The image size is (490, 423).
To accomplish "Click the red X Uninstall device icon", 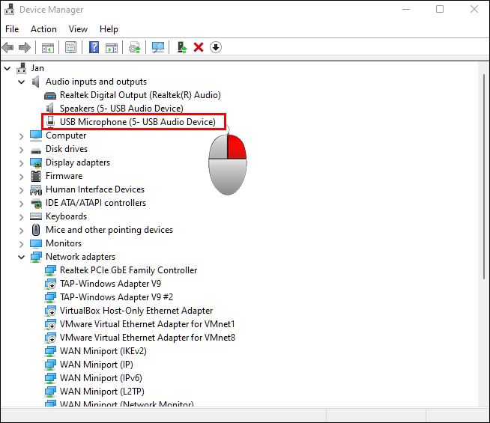I will pos(199,47).
